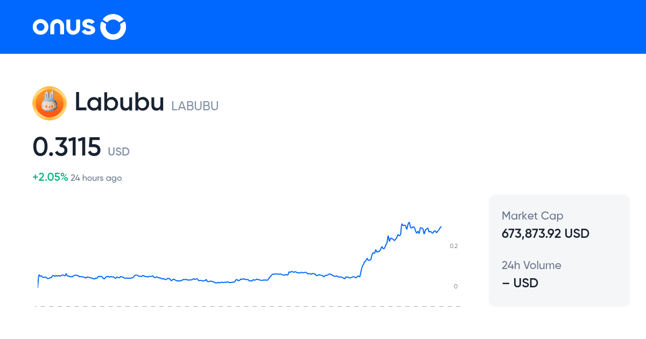This screenshot has height=339, width=646.
Task: Click the start of the price chart line
Action: 38,281
